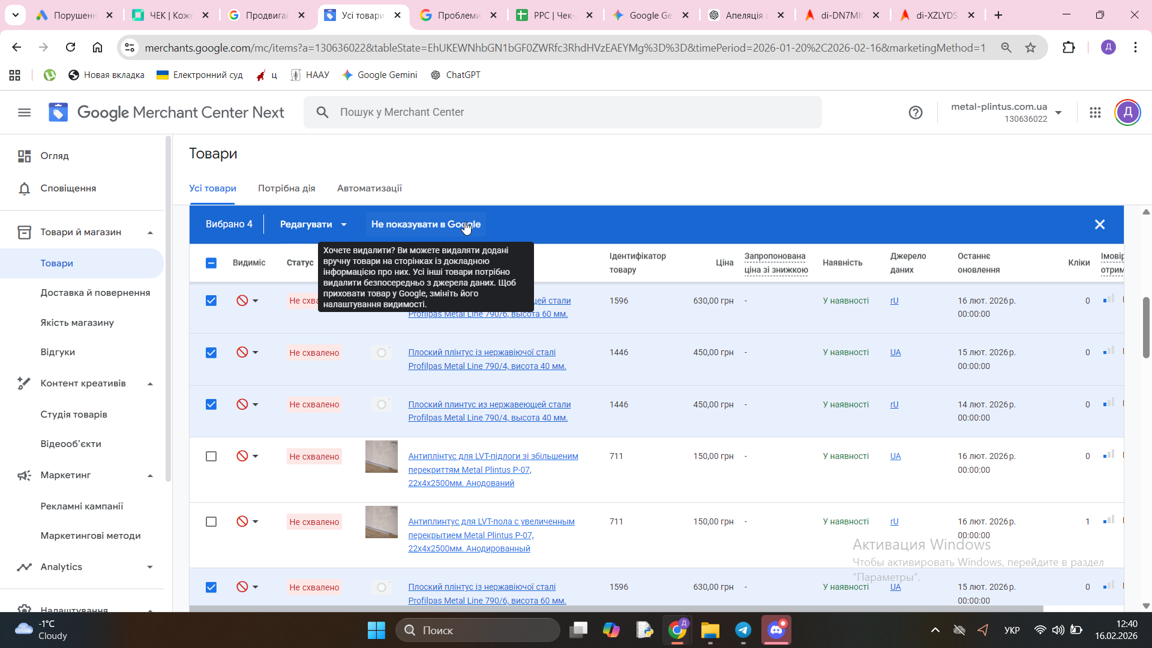
Task: Open the Автоматизації tab
Action: tap(369, 188)
